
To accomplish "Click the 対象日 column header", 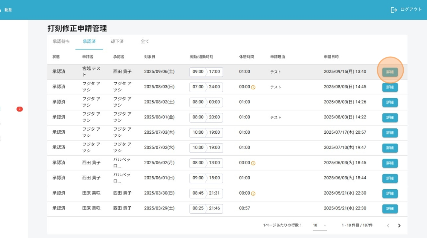I will click(150, 57).
